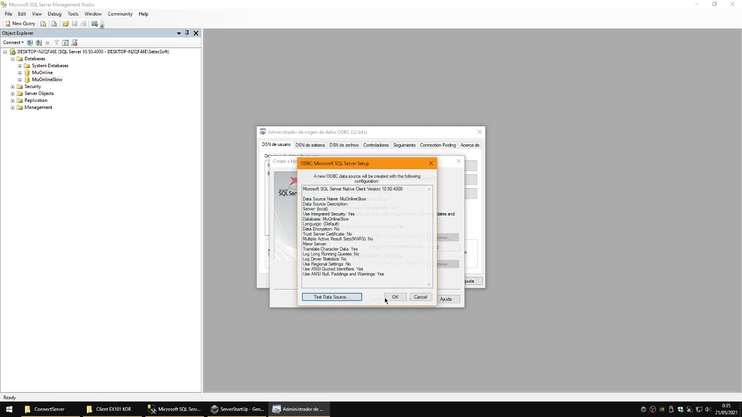The image size is (742, 417).
Task: Click the Analysis Services query icon in toolbar
Action: 54,24
